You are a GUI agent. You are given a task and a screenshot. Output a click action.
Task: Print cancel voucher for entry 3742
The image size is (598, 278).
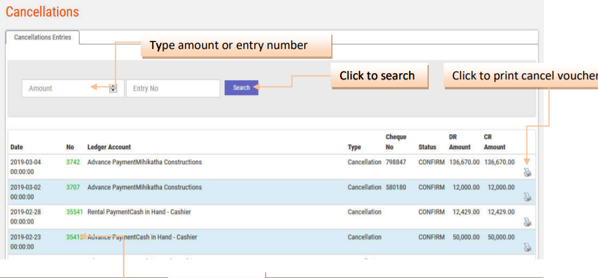527,172
